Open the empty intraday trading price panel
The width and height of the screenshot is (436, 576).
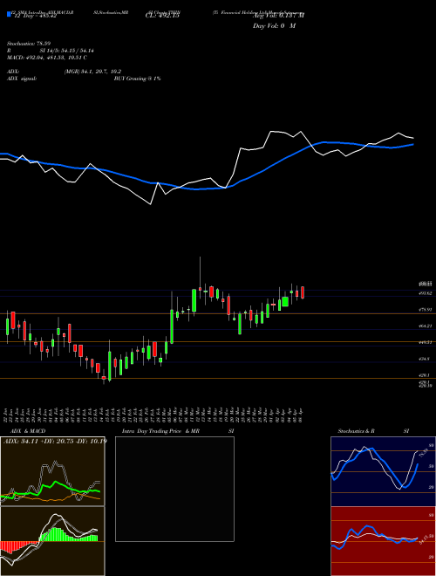(x=174, y=489)
